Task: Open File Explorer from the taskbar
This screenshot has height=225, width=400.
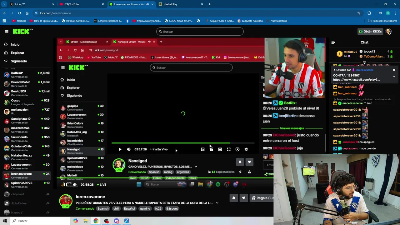Action: click(x=86, y=221)
